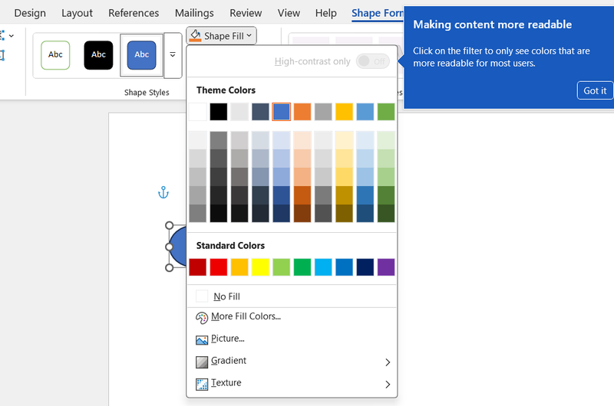Select the No Fill option
Viewport: 614px width, 406px height.
pyautogui.click(x=292, y=296)
